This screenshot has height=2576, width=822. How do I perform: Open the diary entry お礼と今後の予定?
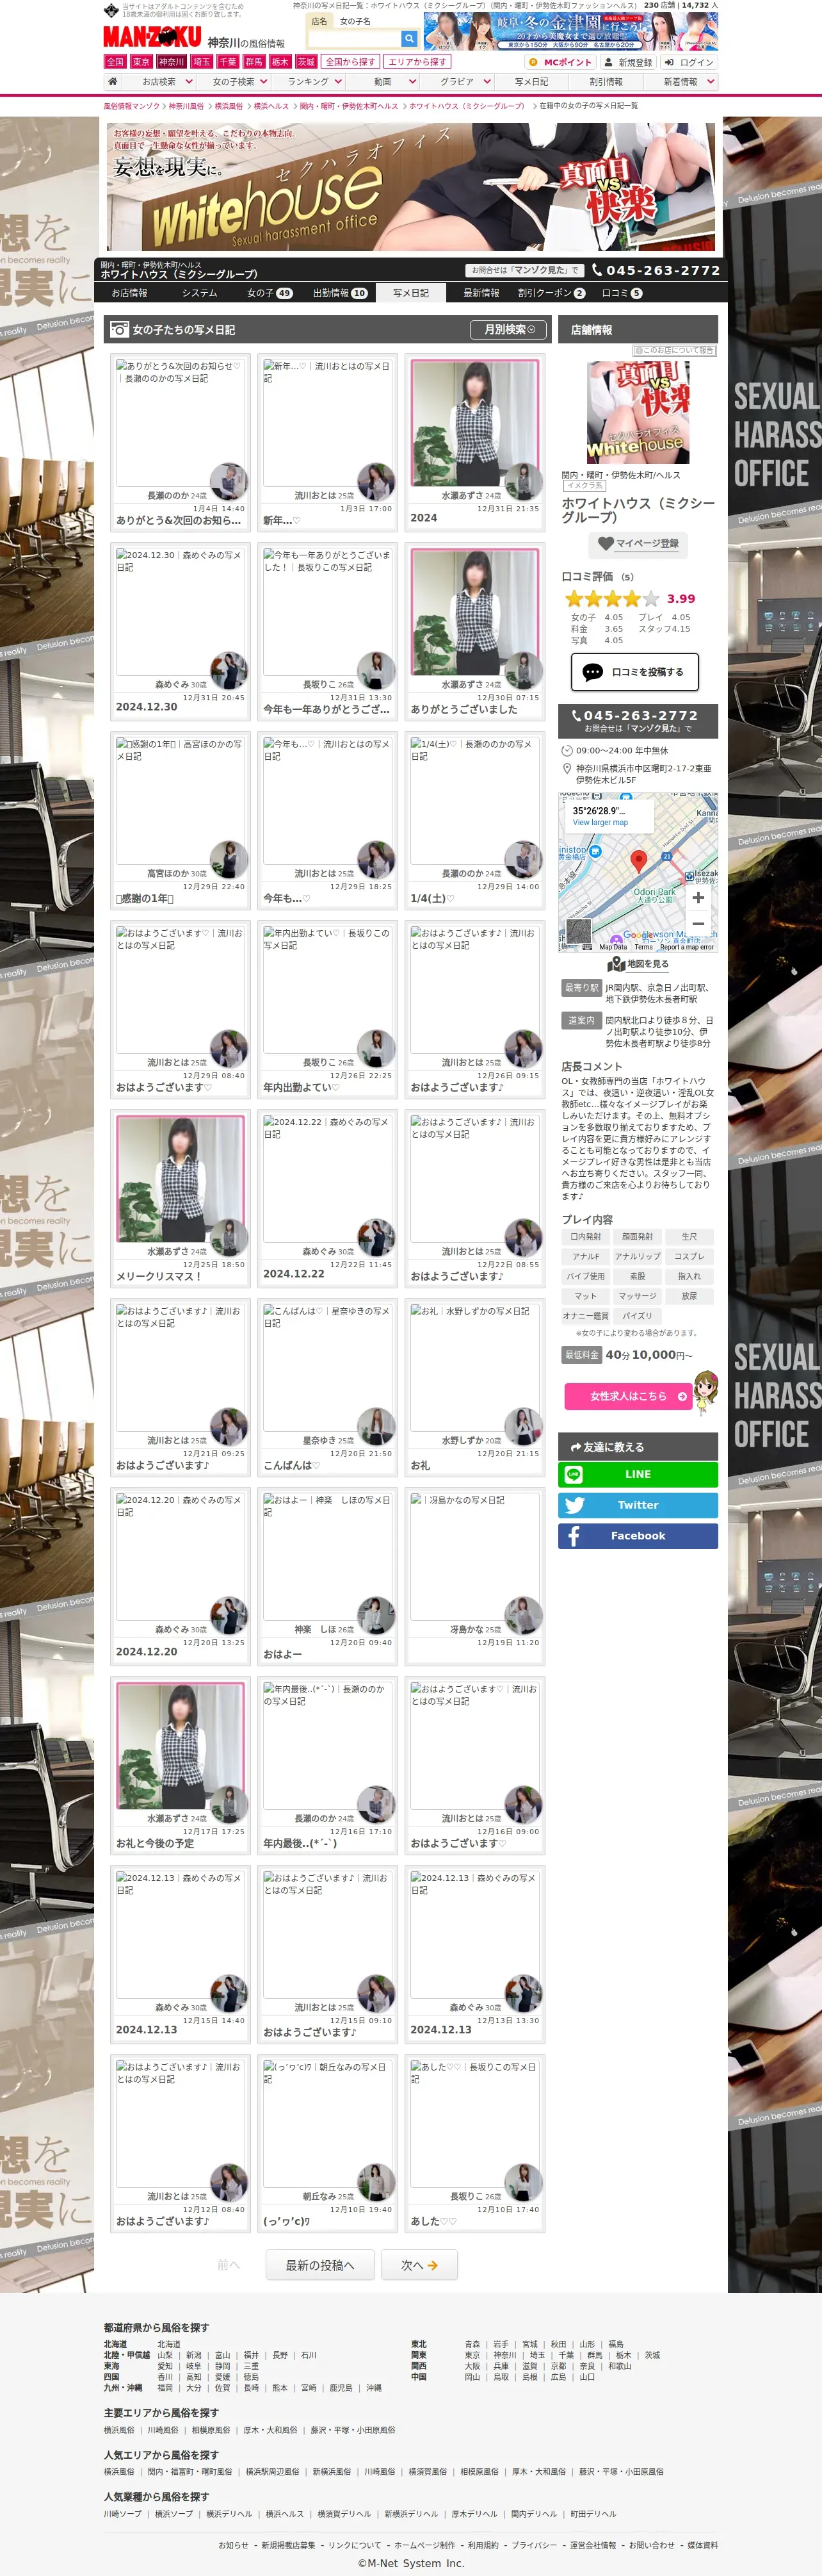coord(180,1766)
